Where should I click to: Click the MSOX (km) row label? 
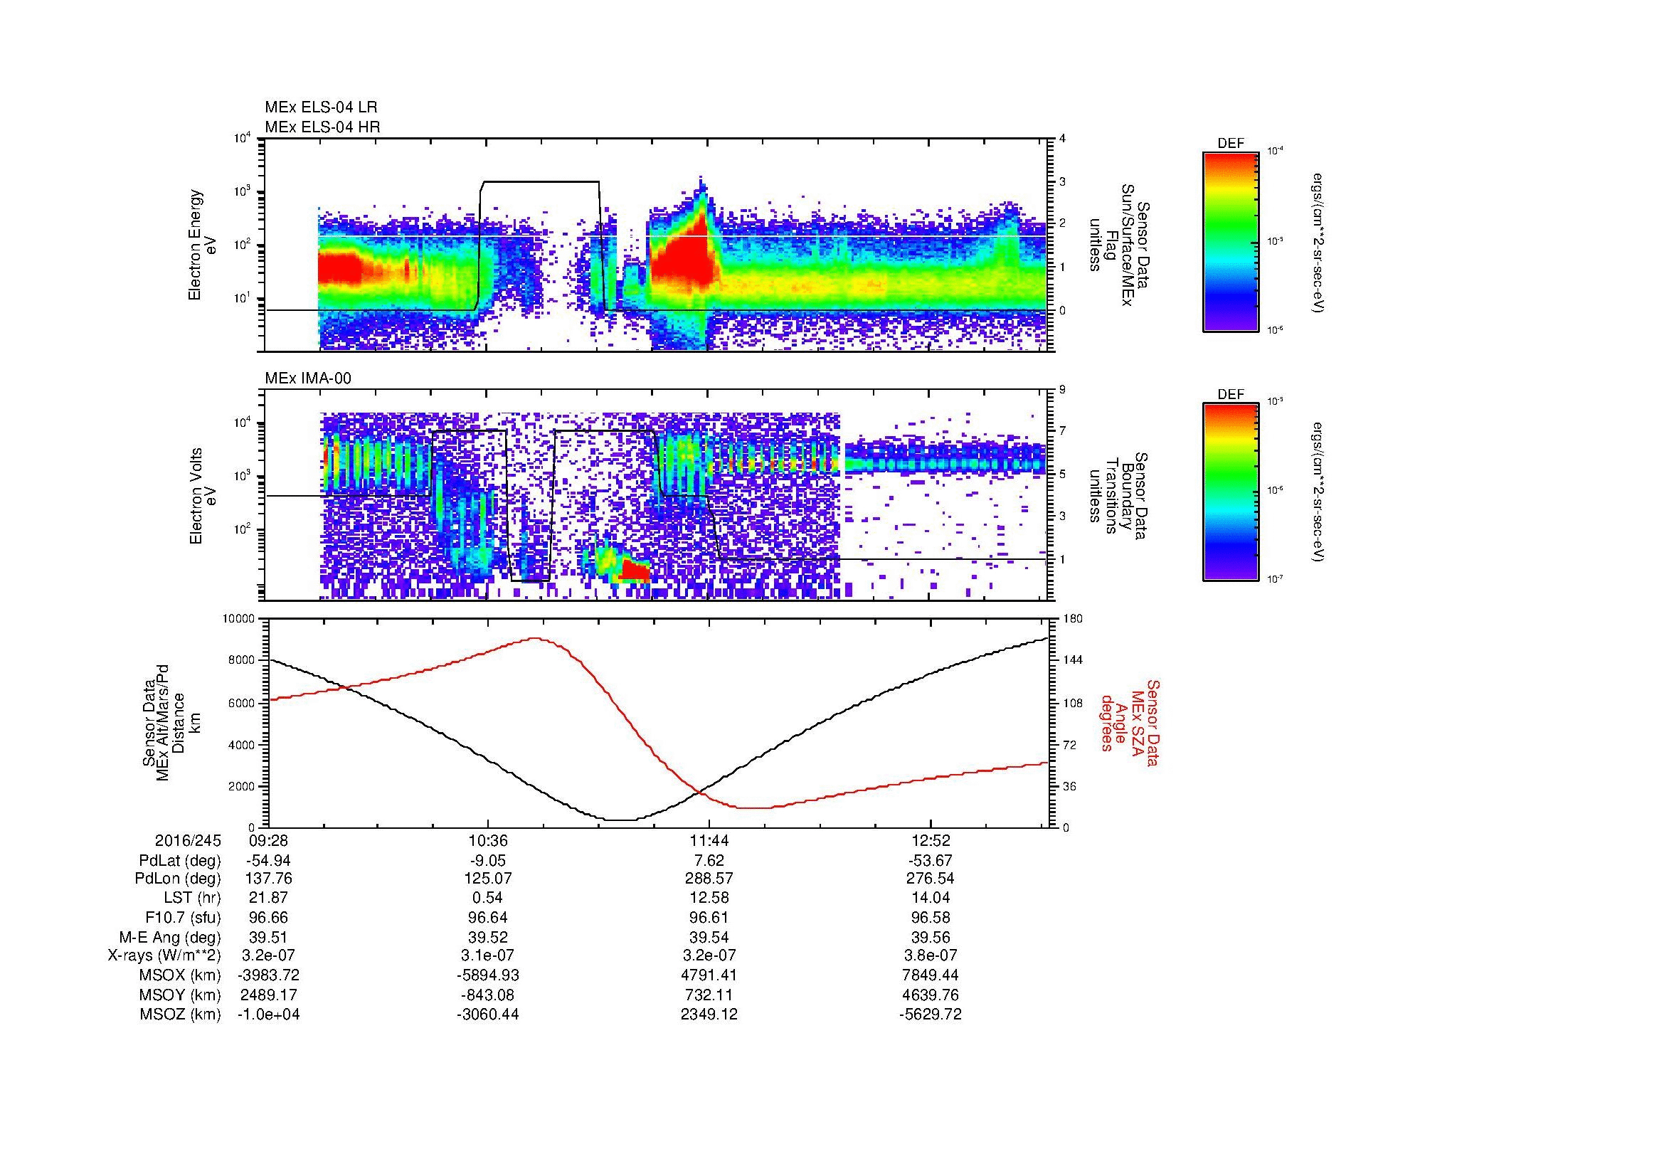tap(180, 975)
